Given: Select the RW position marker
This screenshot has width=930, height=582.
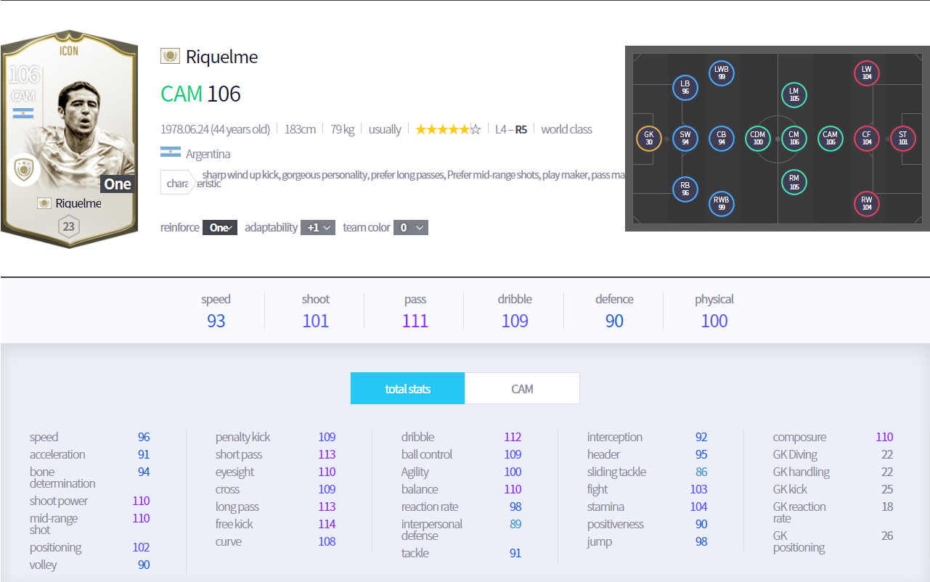Looking at the screenshot, I should pos(866,203).
